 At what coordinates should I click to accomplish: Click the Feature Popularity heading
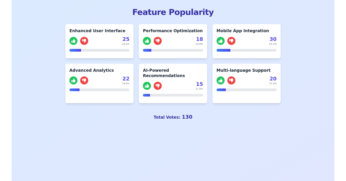pyautogui.click(x=173, y=12)
